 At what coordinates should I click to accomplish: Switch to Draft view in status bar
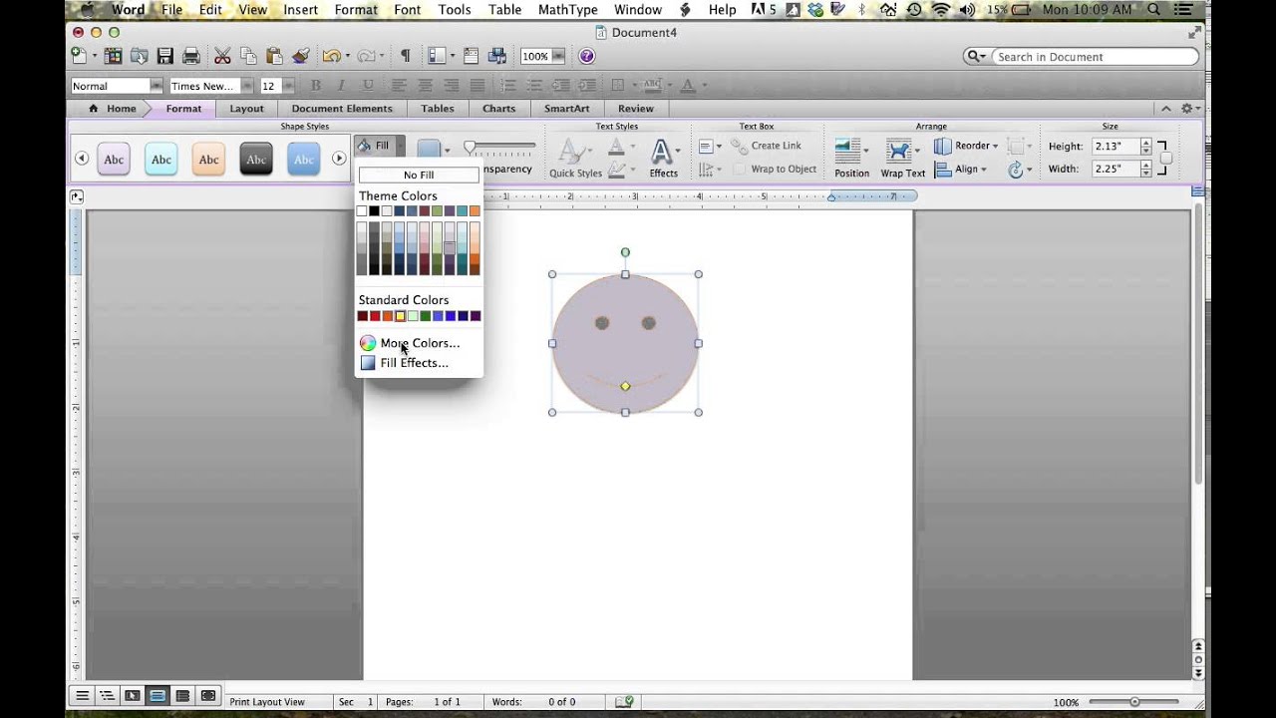pyautogui.click(x=83, y=696)
